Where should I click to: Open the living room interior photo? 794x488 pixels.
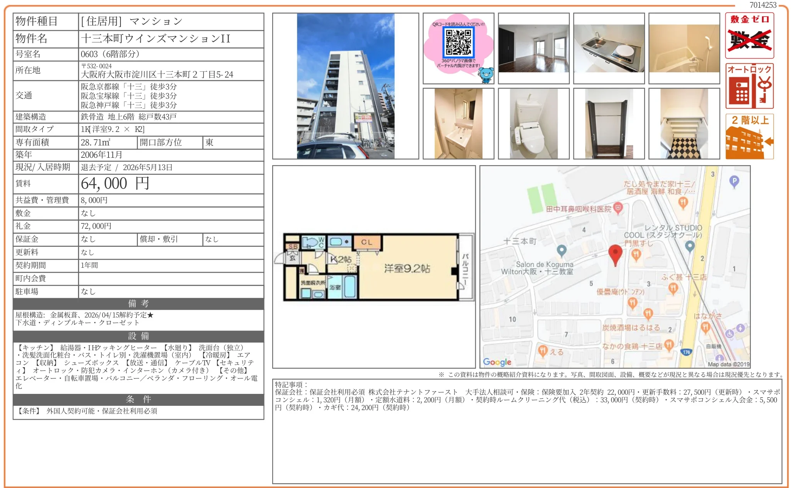click(x=533, y=49)
